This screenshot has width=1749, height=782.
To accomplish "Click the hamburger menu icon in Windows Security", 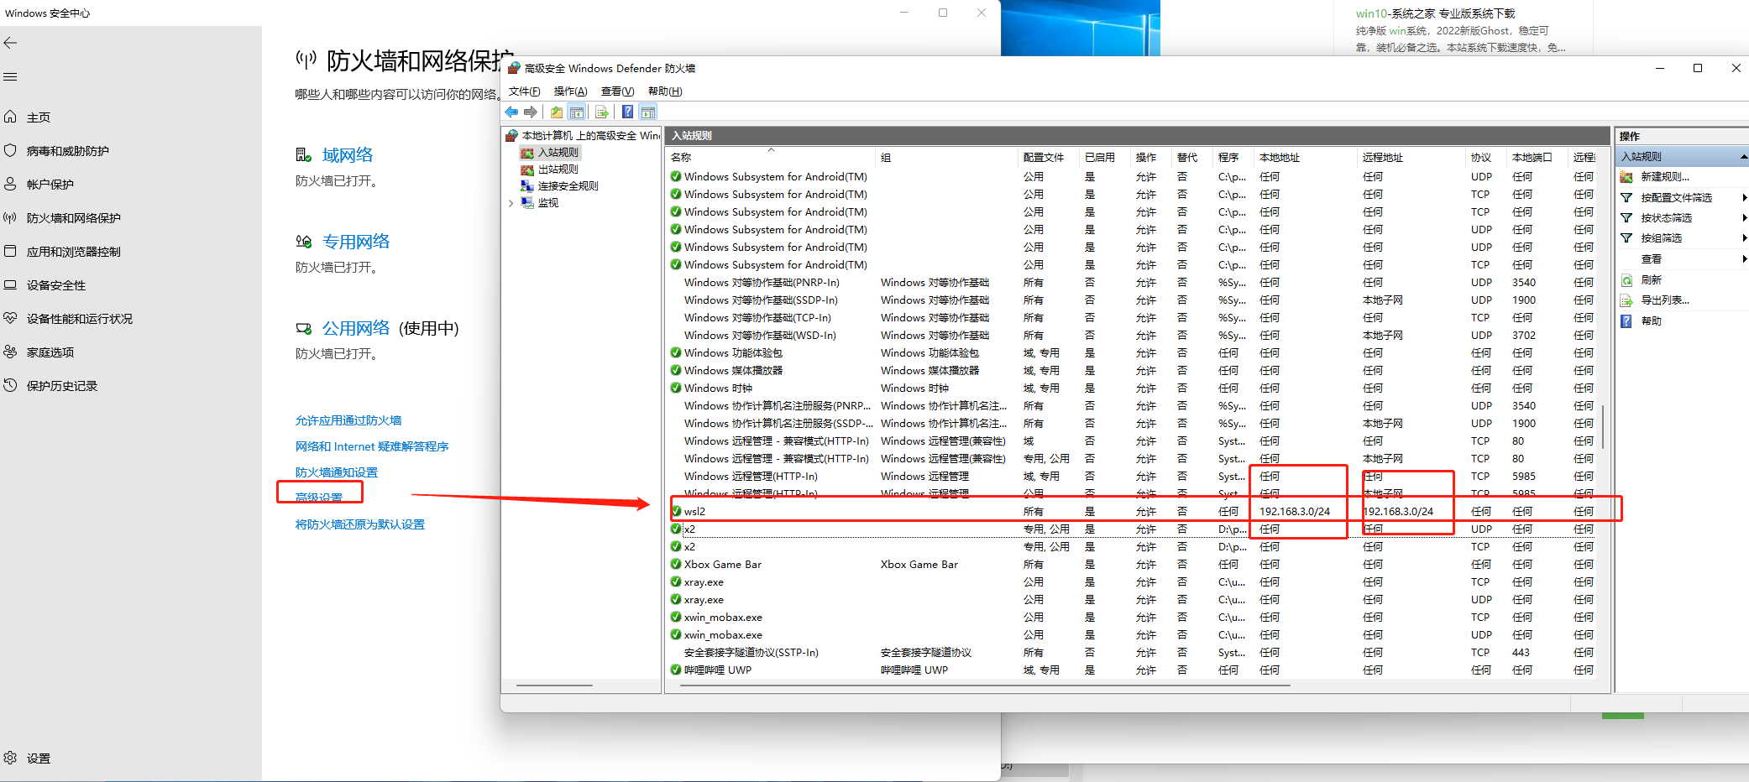I will click(x=10, y=76).
